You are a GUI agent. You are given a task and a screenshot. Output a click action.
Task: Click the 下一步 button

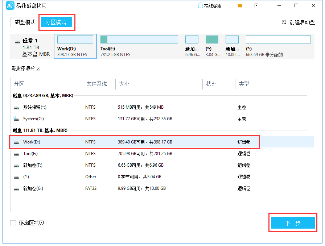(293, 223)
